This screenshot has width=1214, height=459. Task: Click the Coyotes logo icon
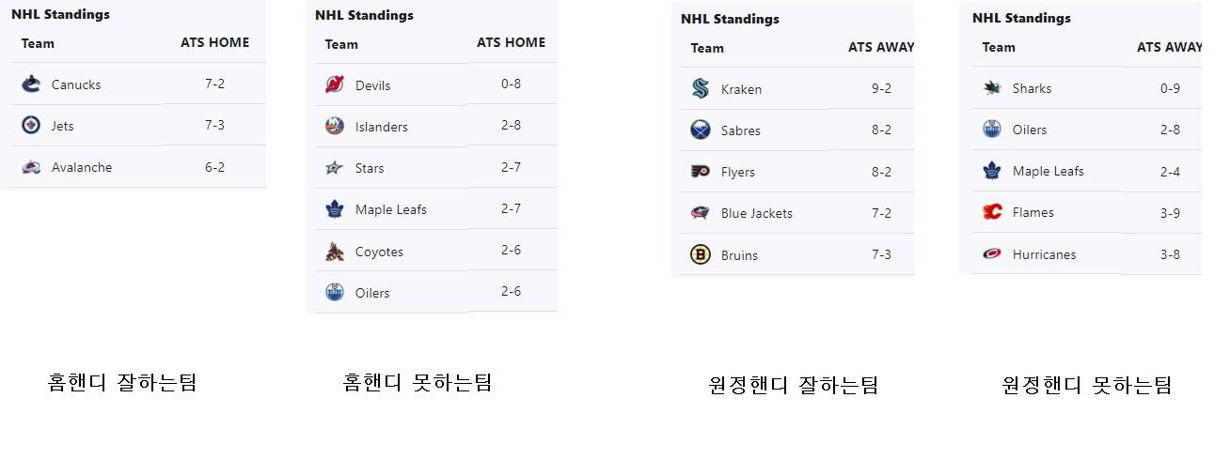pos(335,252)
